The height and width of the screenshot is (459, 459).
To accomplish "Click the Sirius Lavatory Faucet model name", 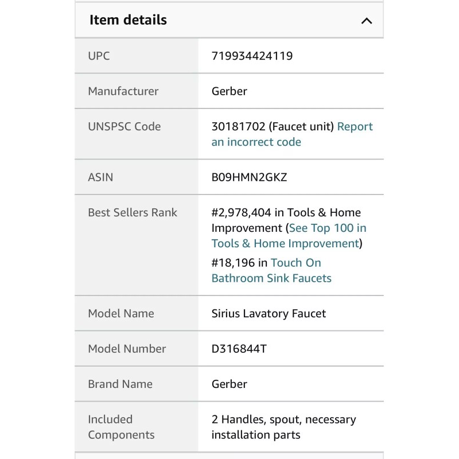I will point(269,313).
